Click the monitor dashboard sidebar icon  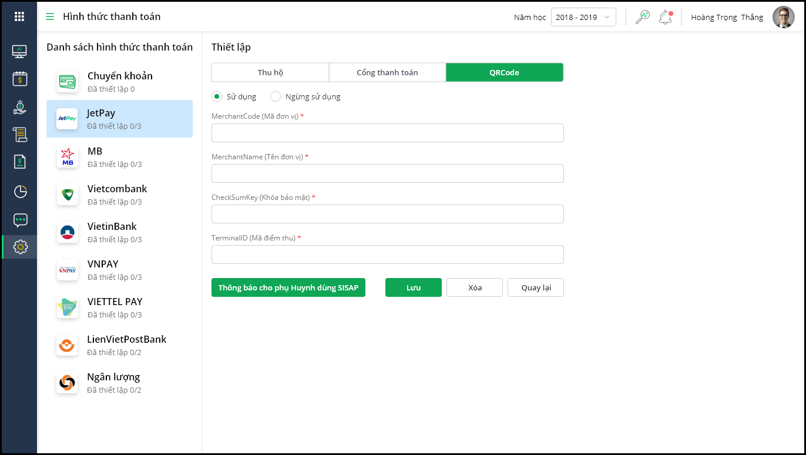(x=19, y=51)
